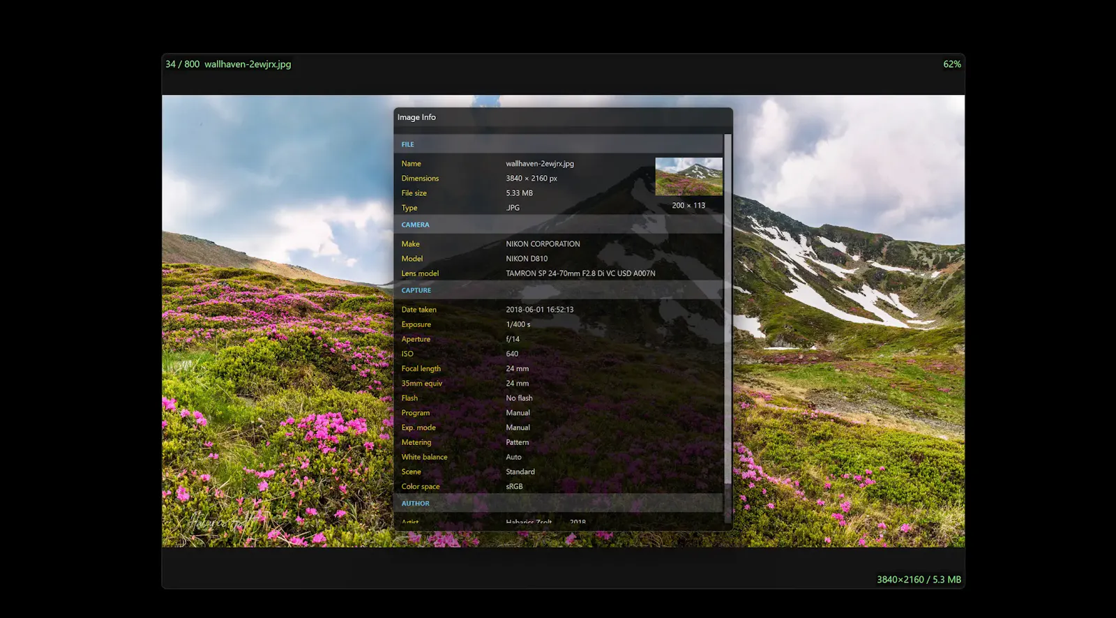Click the '24 mm' value in 35mm equiv row
Viewport: 1116px width, 618px height.
coord(518,384)
